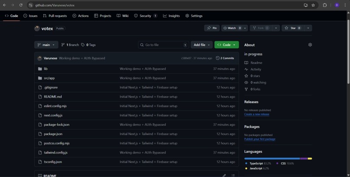The height and width of the screenshot is (177, 350).
Task: Expand the Star lists dropdown arrow
Action: point(308,28)
